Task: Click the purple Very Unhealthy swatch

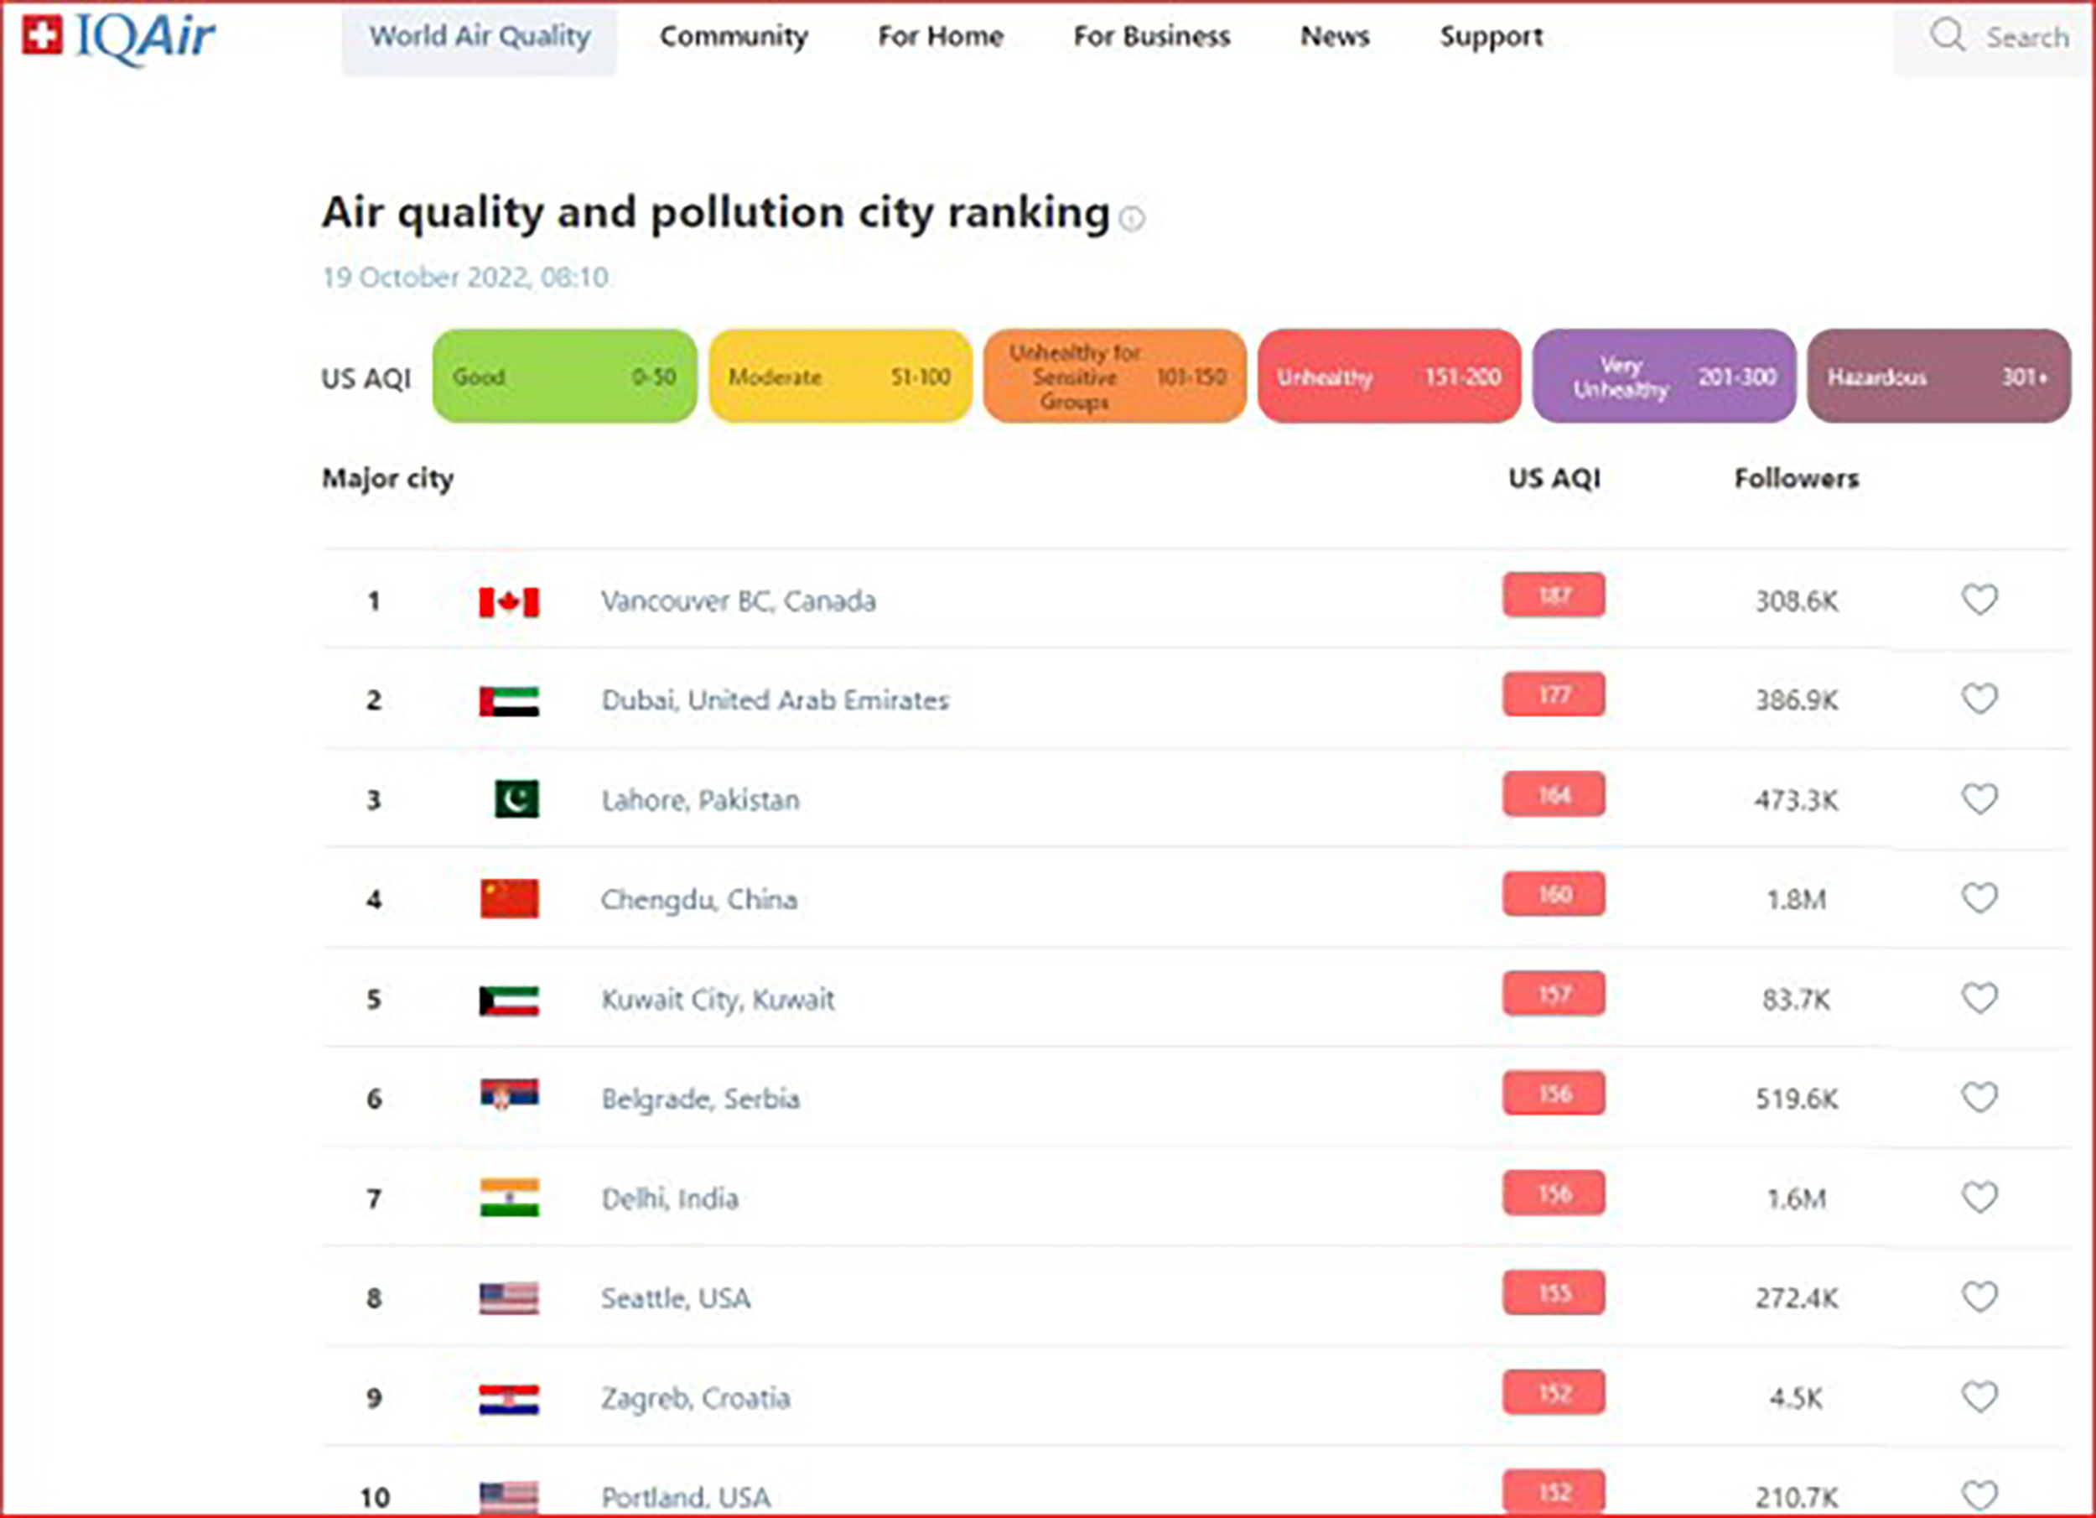Action: [x=1663, y=377]
